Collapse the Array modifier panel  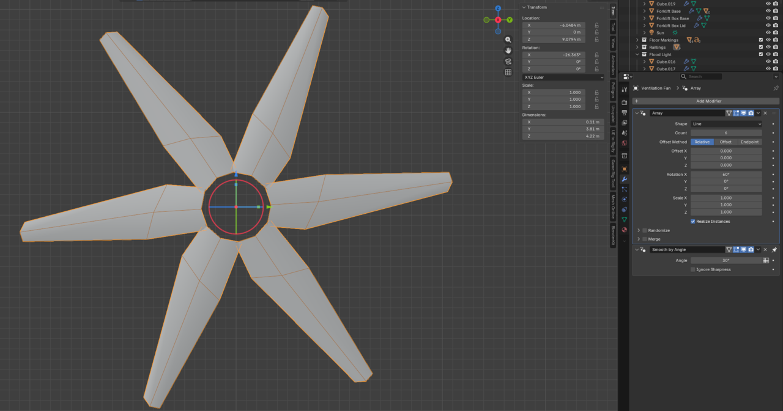pyautogui.click(x=637, y=113)
